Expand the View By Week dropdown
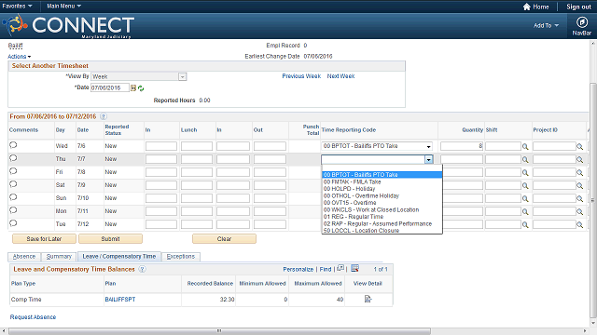Image resolution: width=597 pixels, height=335 pixels. (183, 76)
